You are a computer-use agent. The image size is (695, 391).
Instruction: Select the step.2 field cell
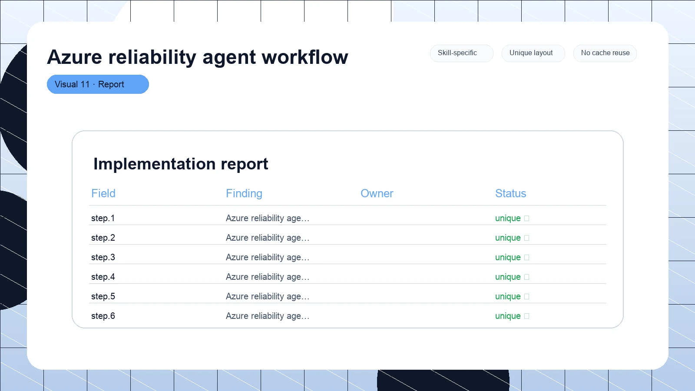103,238
